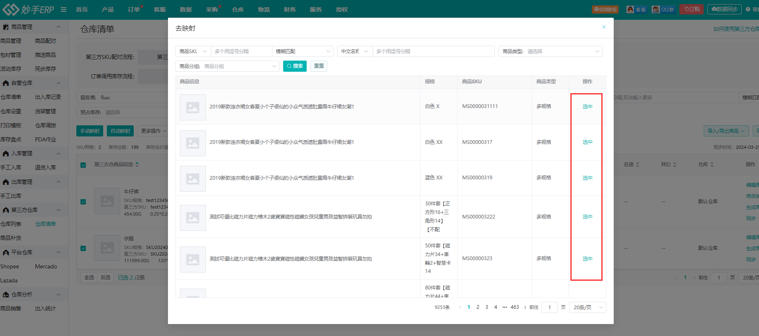Uncheck the 衣服 row checkbox
Image resolution: width=759 pixels, height=336 pixels.
[x=83, y=248]
